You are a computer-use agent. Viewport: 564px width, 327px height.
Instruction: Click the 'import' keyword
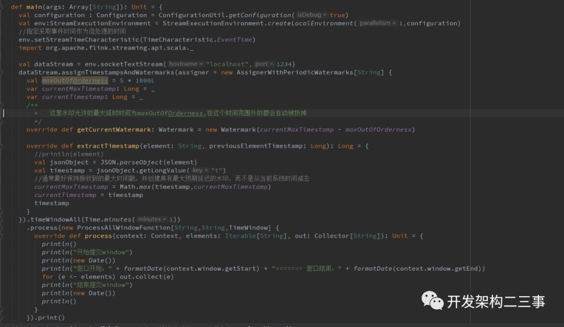click(x=30, y=48)
